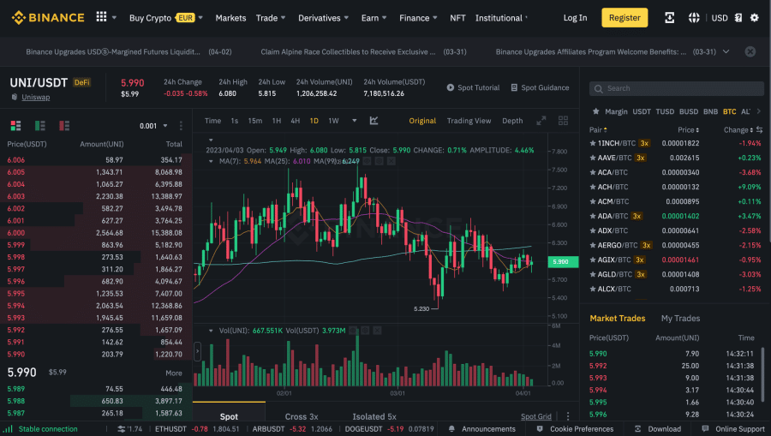Open the download app QR icon
This screenshot has width=771, height=436.
pyautogui.click(x=669, y=18)
